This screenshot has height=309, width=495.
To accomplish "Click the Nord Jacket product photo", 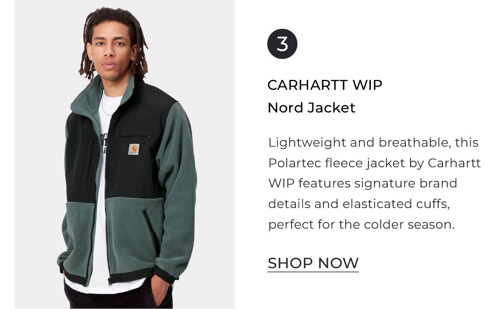I will point(125,154).
